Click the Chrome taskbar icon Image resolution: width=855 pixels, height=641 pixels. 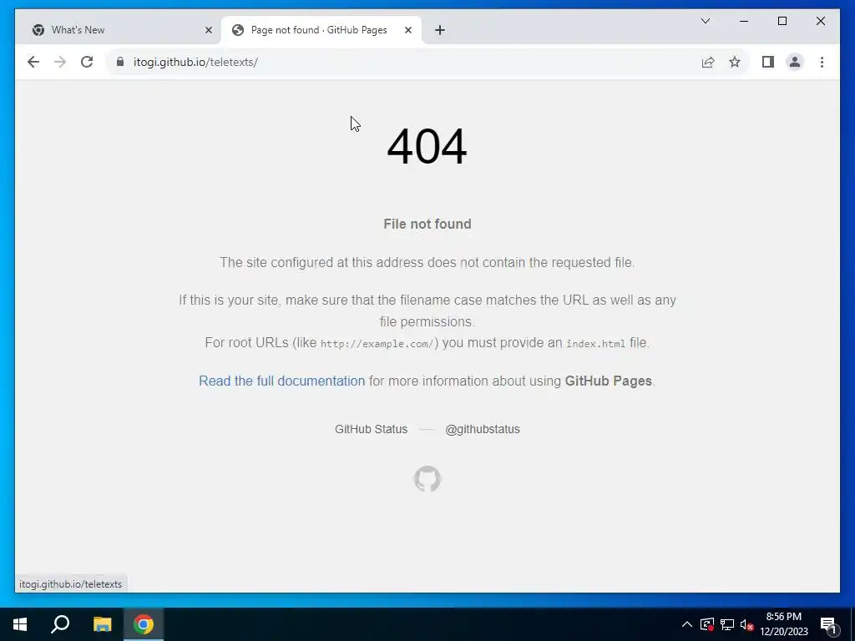pyautogui.click(x=144, y=624)
